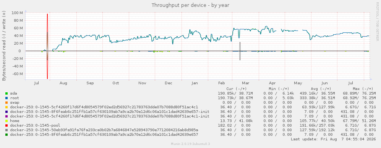Screen dimensions: 381x148
Task: Click the tall red spike in the graph
Action: (x=47, y=46)
